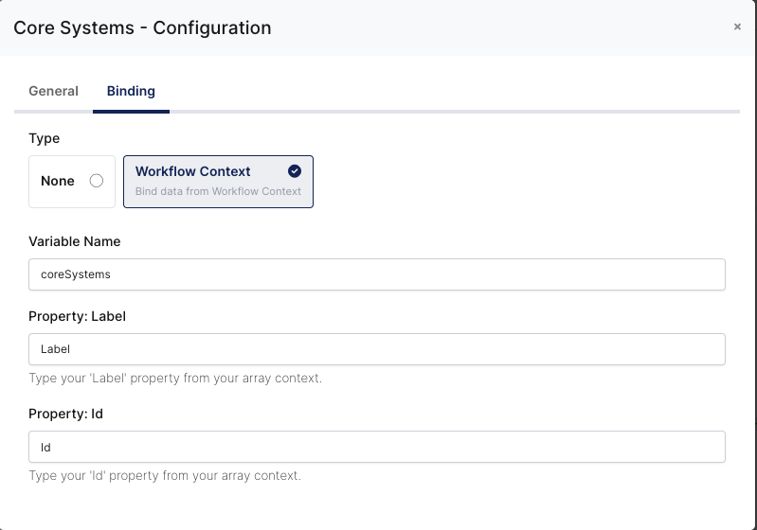
Task: Select the Binding tab
Action: coord(131,92)
